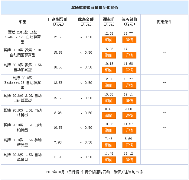Open 详情 in the 1.5L 手动精翼型 row
The height and width of the screenshot is (180, 189).
click(x=129, y=145)
